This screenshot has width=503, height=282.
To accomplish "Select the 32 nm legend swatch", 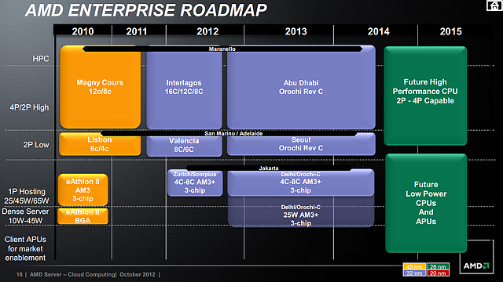I will (414, 273).
